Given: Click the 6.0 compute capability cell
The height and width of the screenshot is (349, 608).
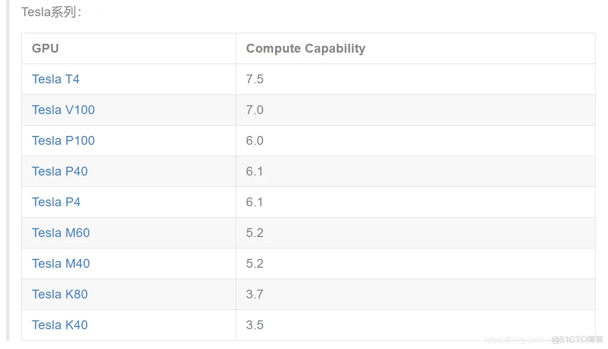Looking at the screenshot, I should coord(255,141).
